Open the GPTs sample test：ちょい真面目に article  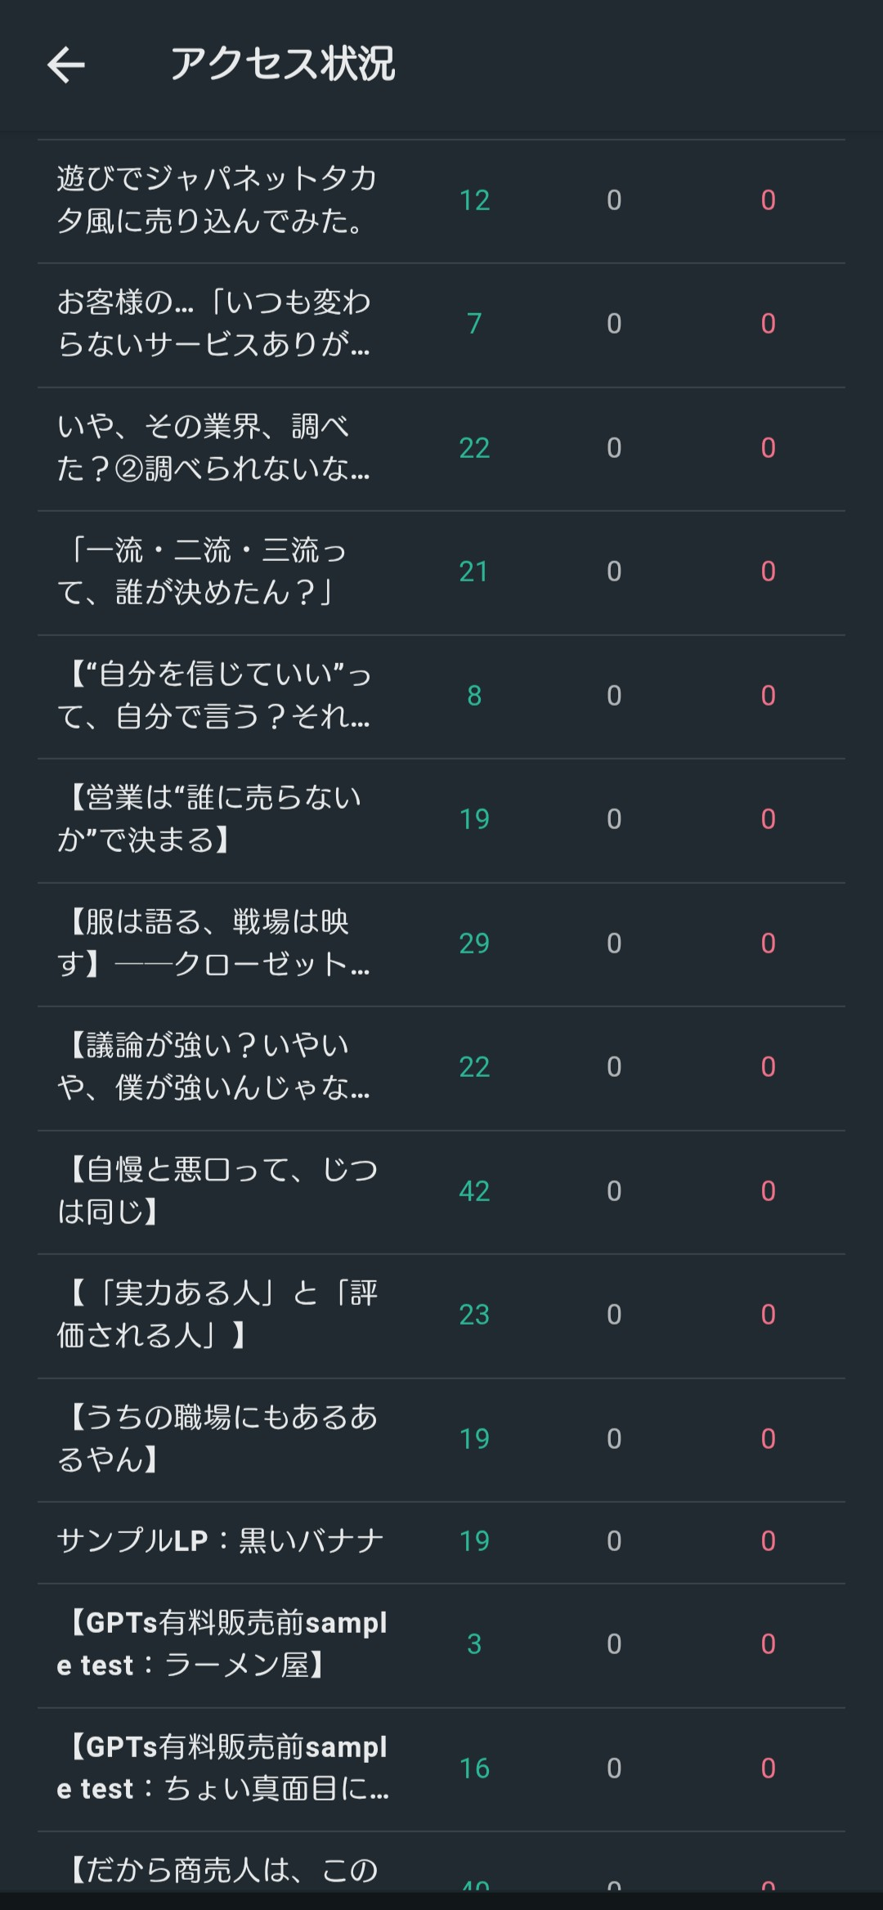[222, 1769]
